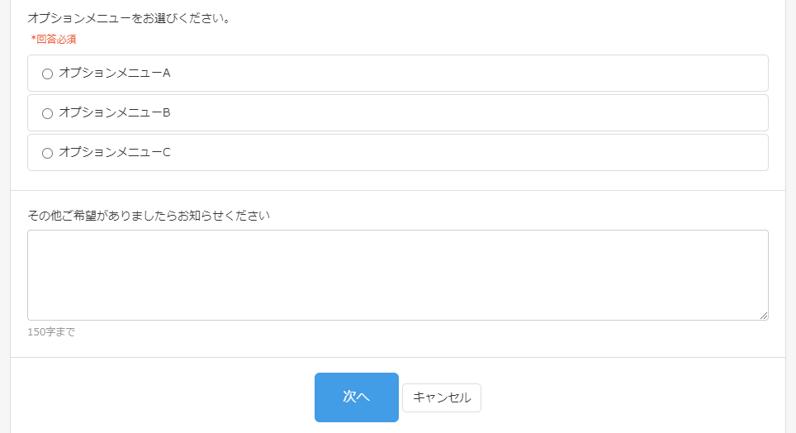Image resolution: width=796 pixels, height=433 pixels.
Task: Click the オプションメニューをお選びください heading
Action: pos(129,17)
